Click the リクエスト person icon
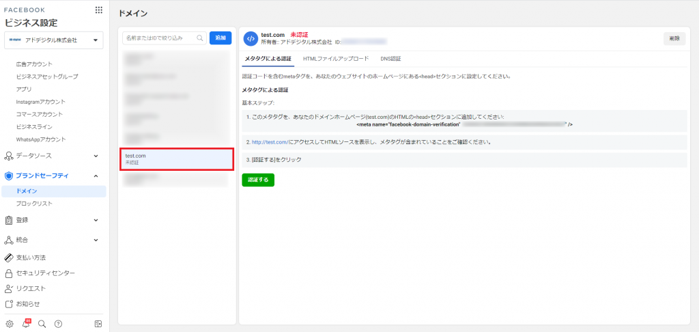Image resolution: width=699 pixels, height=332 pixels. click(8, 289)
